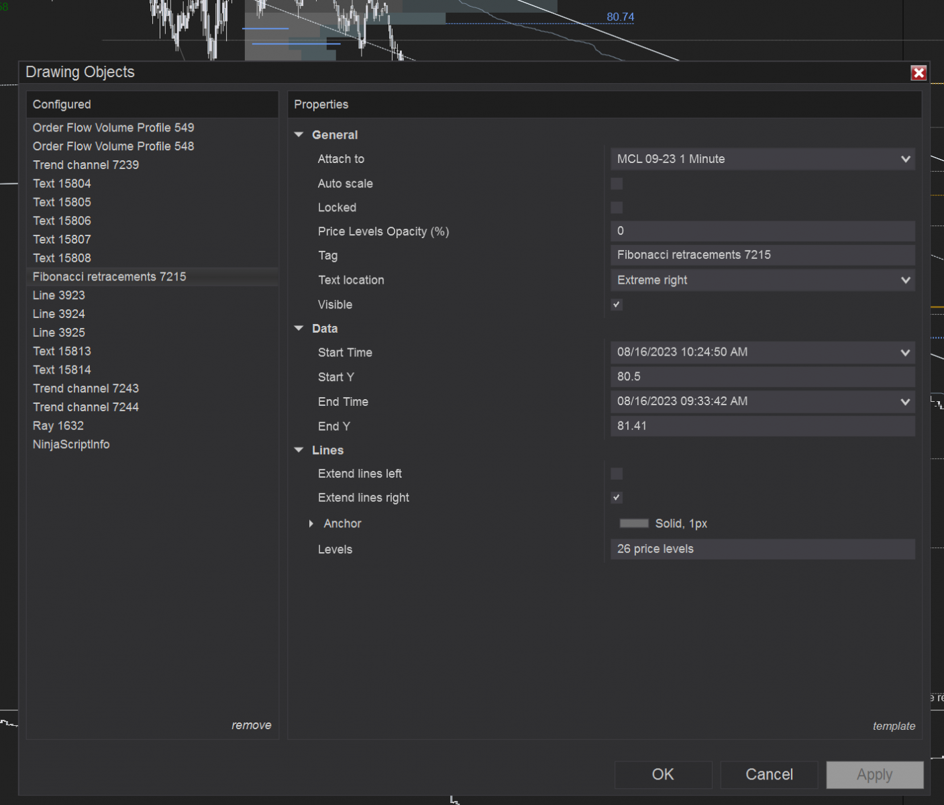
Task: Disable Extend lines right checkbox
Action: pyautogui.click(x=617, y=498)
